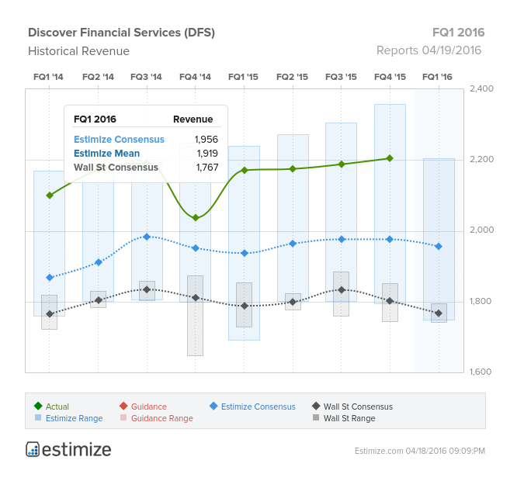524x481 pixels.
Task: Click the dark Wall St Consensus diamond legend icon
Action: click(x=316, y=406)
